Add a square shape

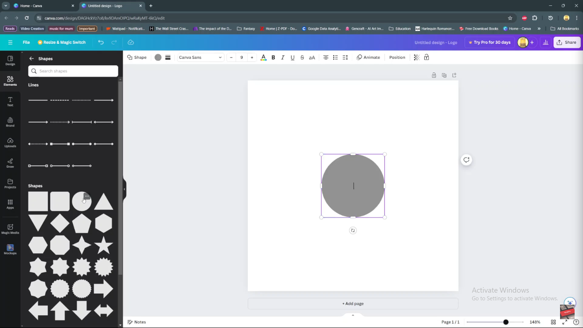[x=38, y=202]
